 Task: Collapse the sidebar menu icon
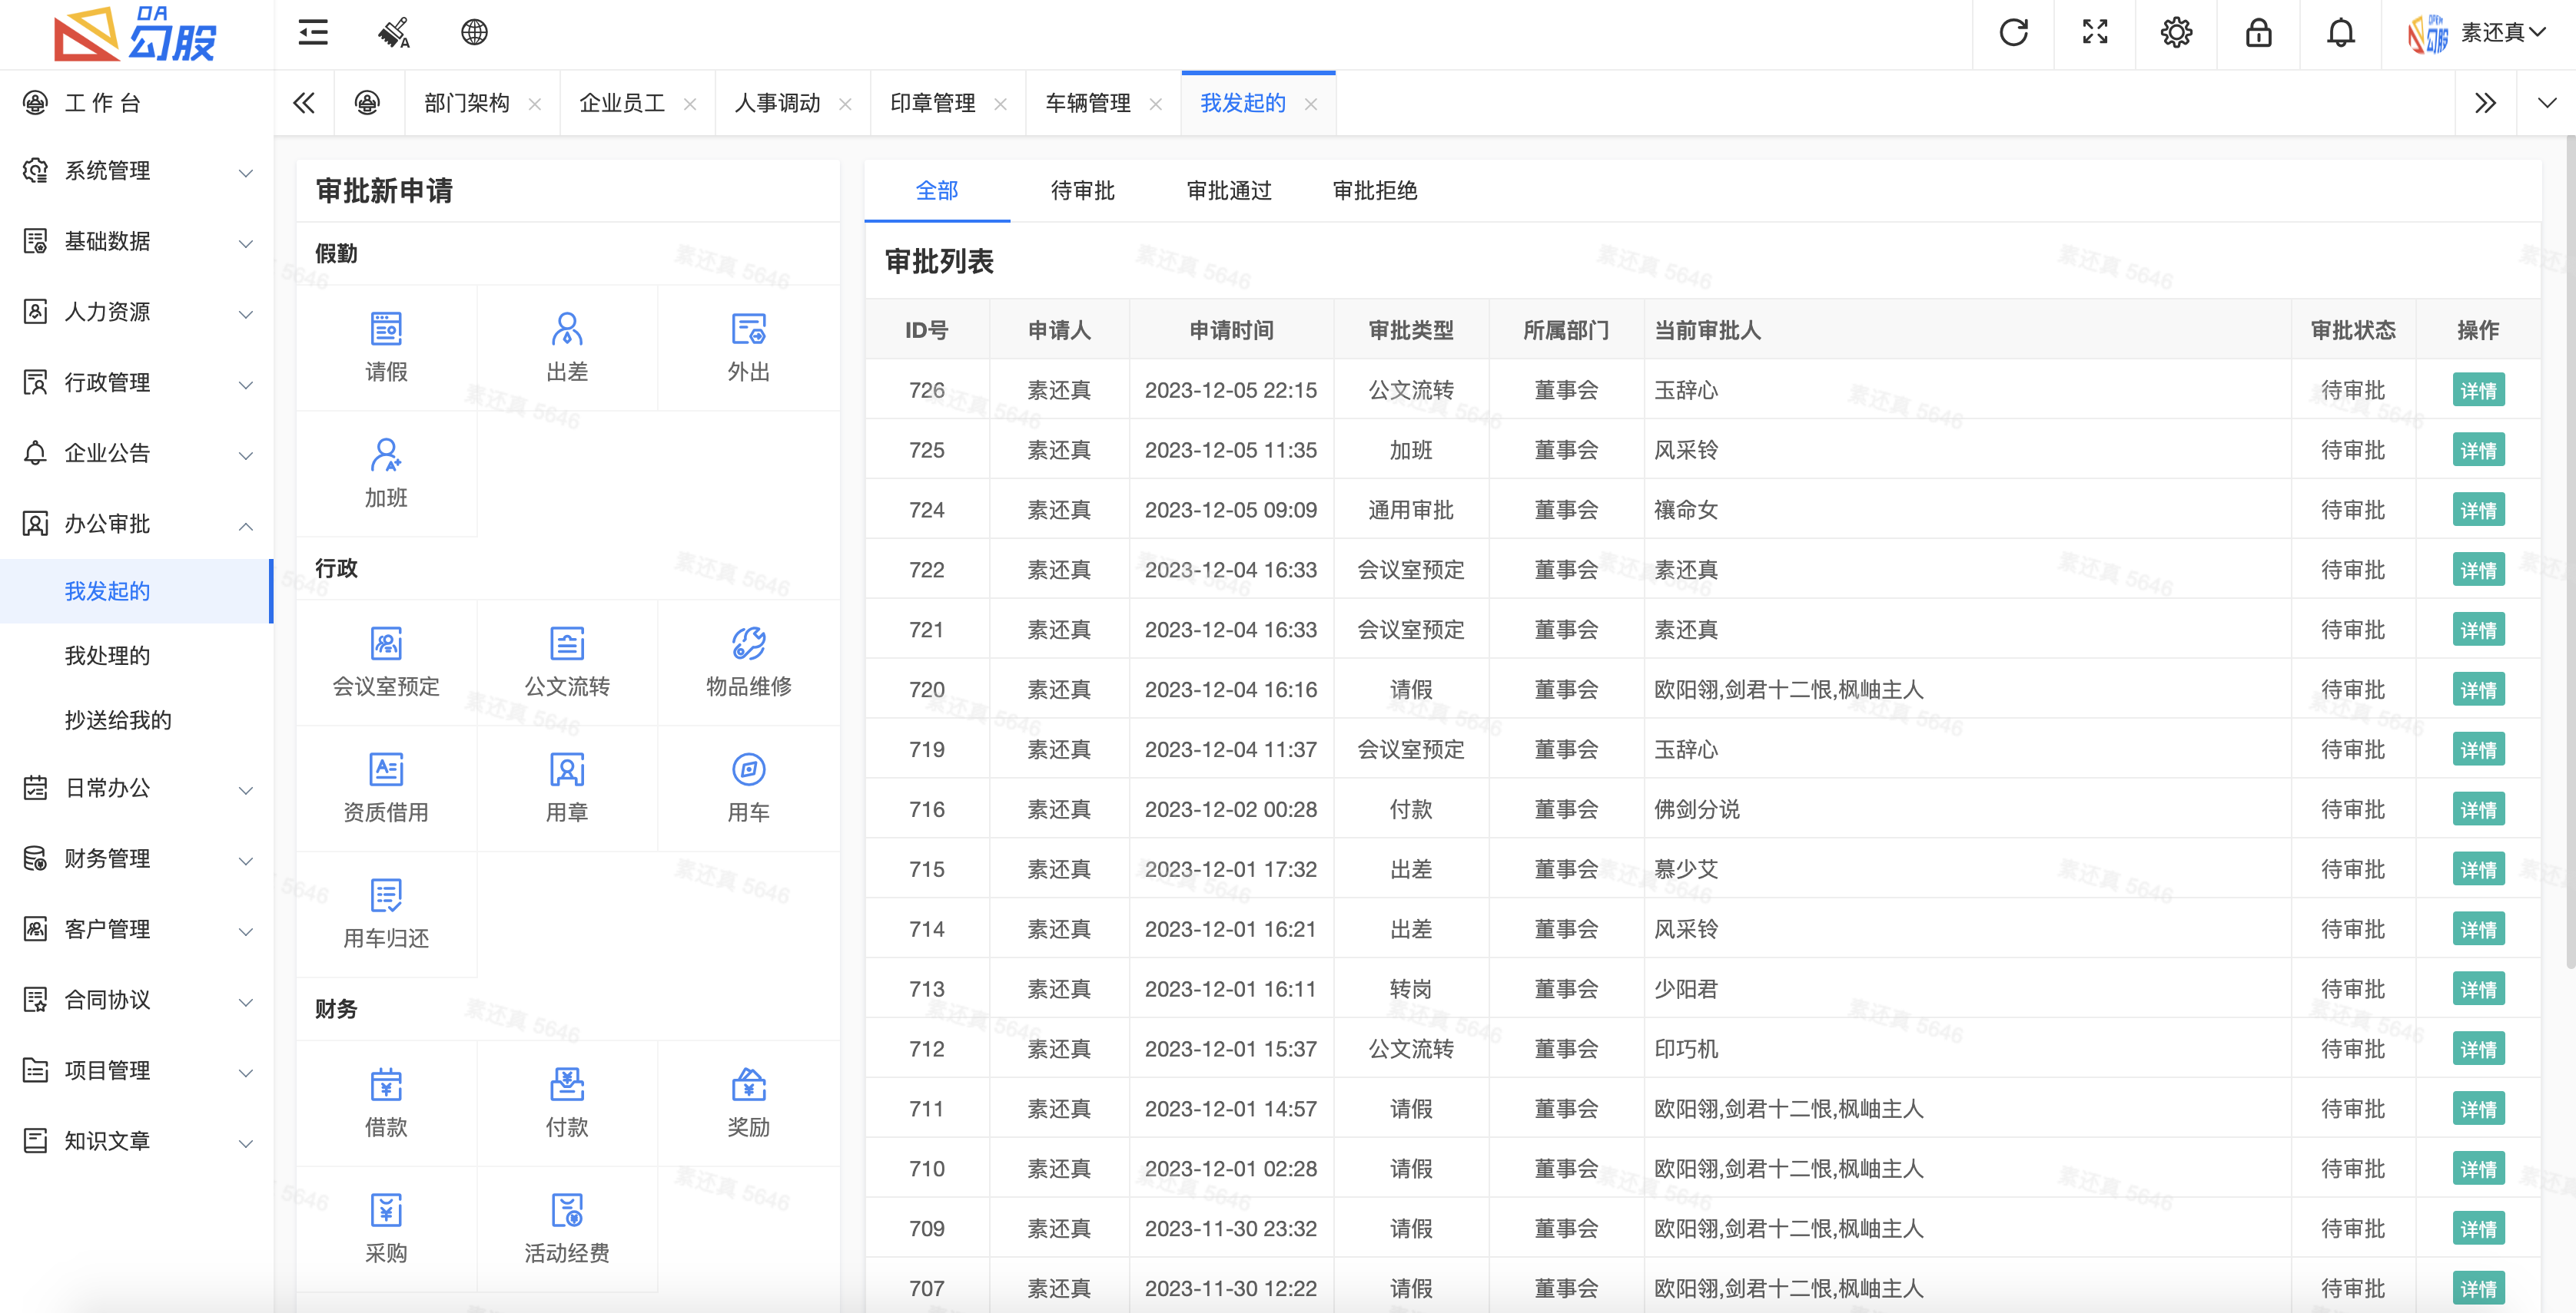(313, 33)
